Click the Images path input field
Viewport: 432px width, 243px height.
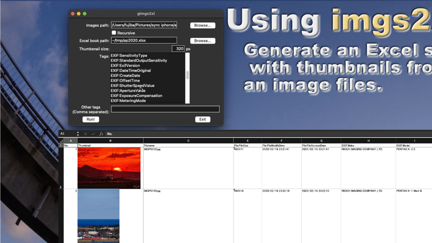point(144,25)
